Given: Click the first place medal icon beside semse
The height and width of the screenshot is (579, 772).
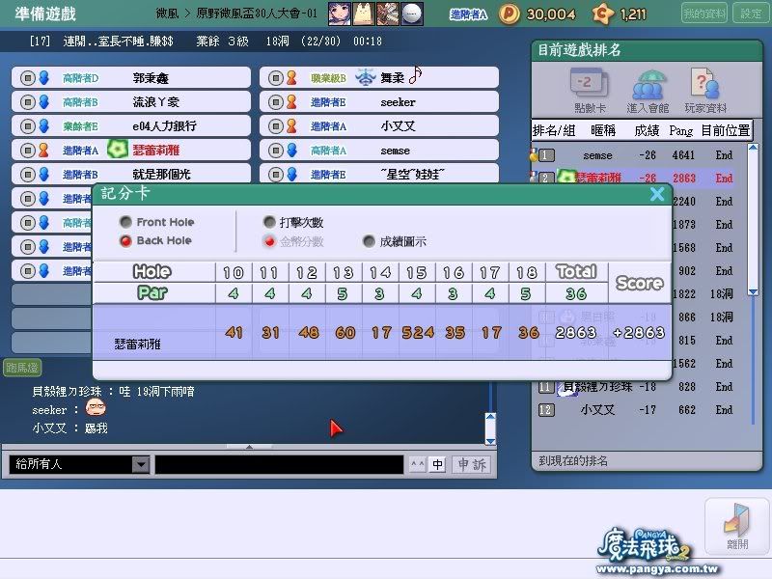Looking at the screenshot, I should click(x=534, y=155).
